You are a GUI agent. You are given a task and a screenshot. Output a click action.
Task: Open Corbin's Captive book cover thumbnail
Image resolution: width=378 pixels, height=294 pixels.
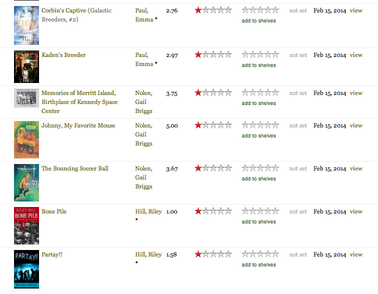tap(26, 25)
